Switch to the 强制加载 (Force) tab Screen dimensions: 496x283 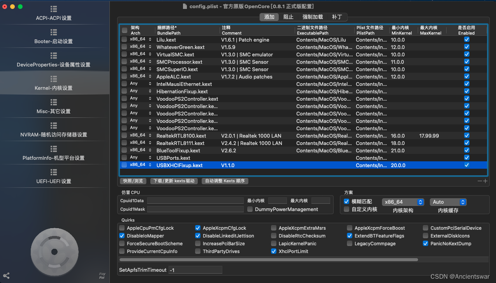pyautogui.click(x=313, y=17)
